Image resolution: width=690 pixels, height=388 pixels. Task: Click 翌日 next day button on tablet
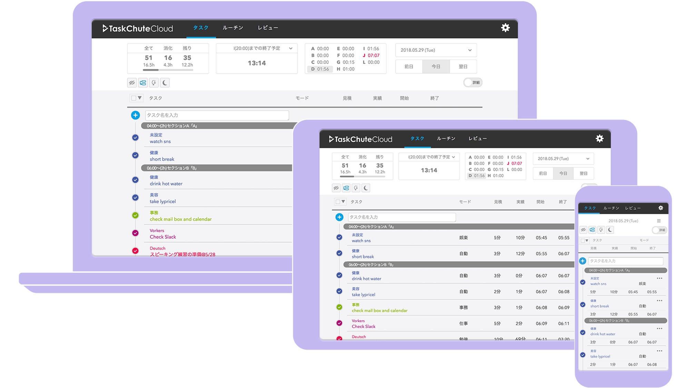(583, 173)
